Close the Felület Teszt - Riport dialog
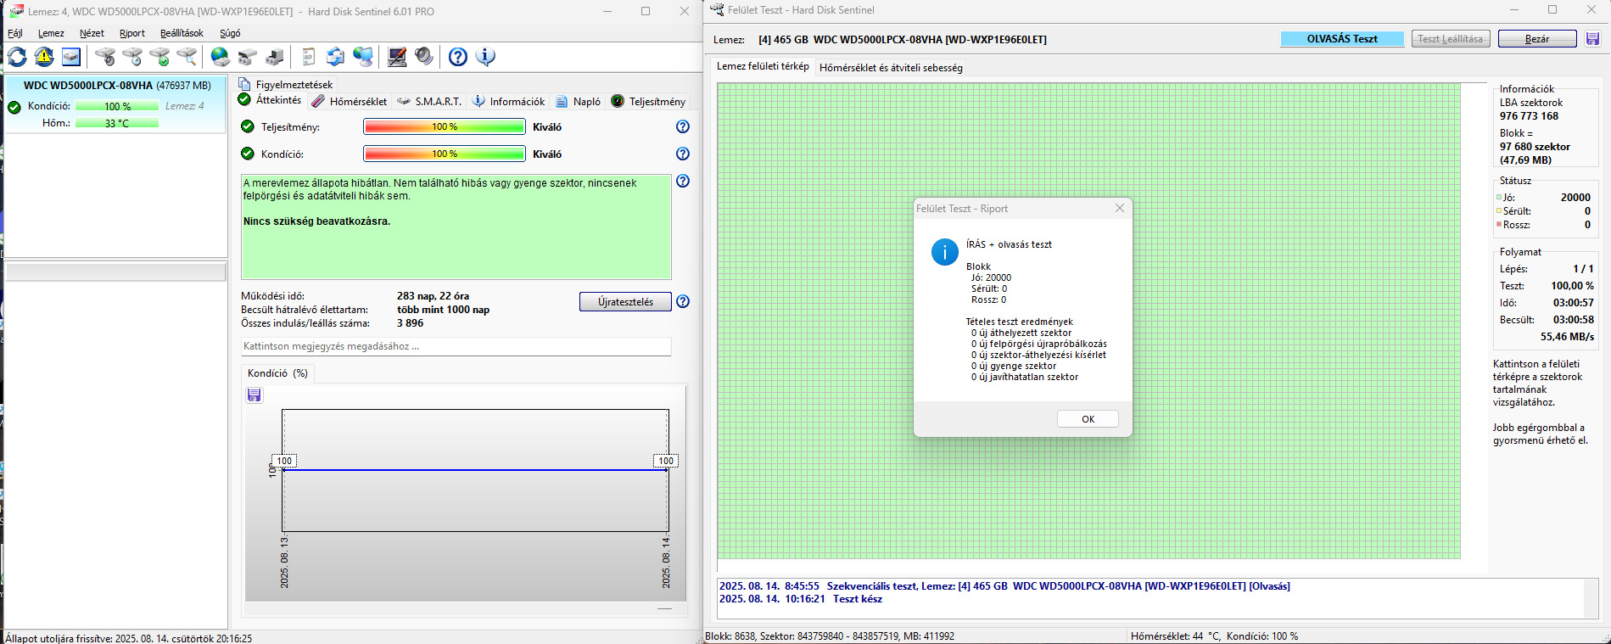1611x644 pixels. click(x=1120, y=208)
